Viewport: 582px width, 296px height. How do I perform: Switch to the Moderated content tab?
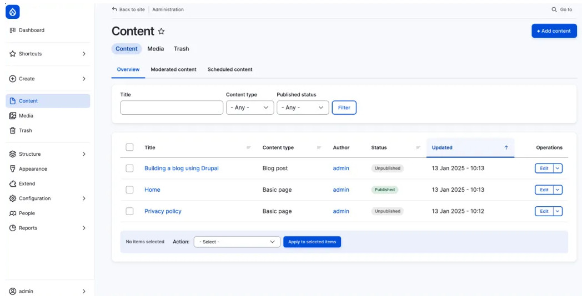(x=173, y=70)
